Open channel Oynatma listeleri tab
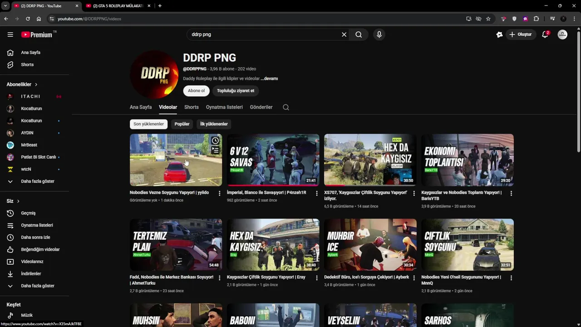The height and width of the screenshot is (327, 581). (224, 107)
